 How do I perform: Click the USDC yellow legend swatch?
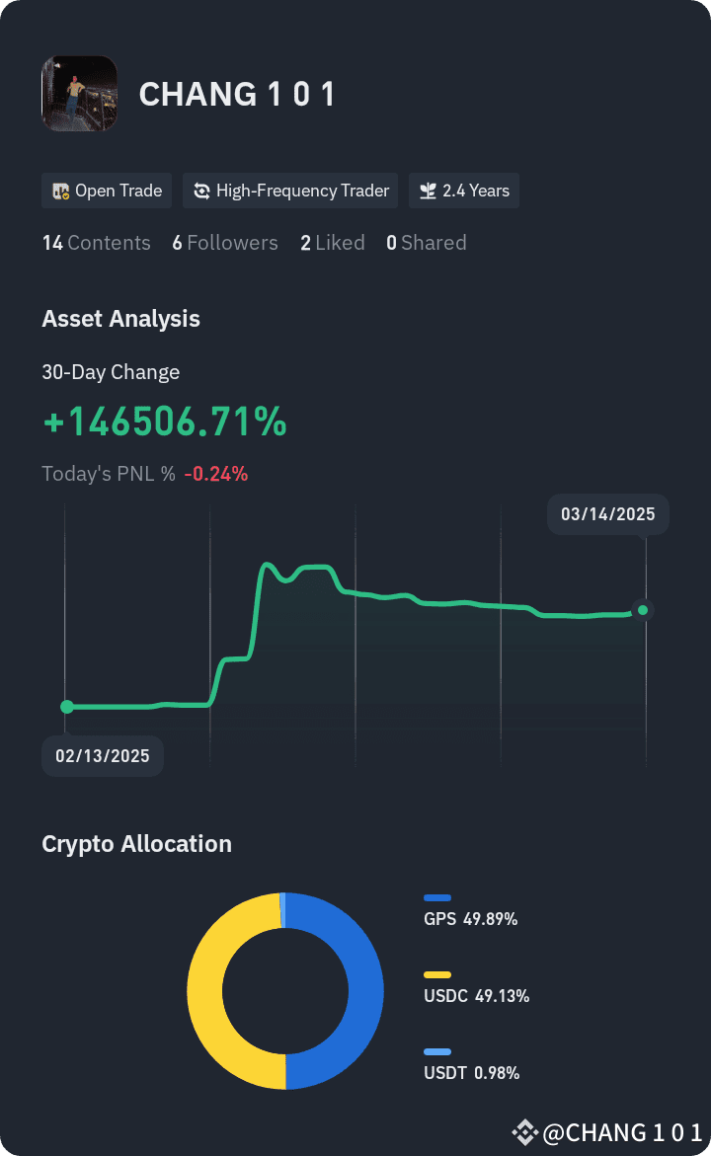click(x=437, y=974)
